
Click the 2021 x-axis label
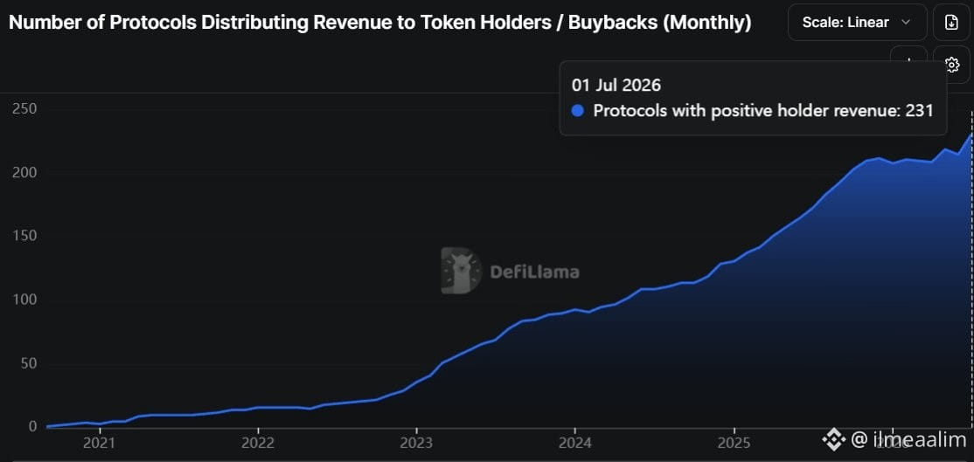(x=99, y=444)
